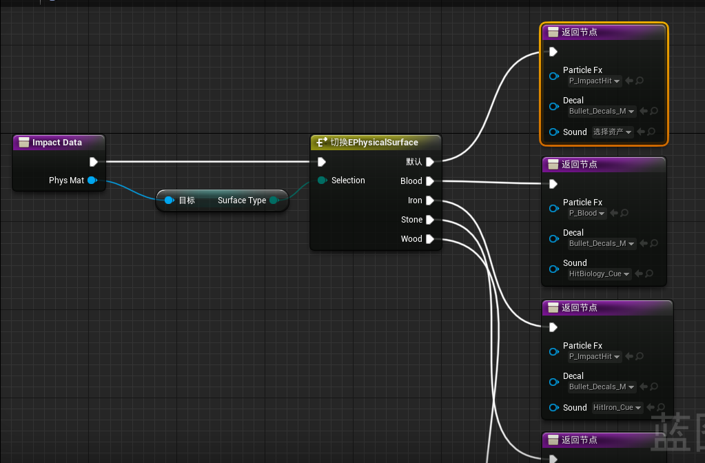Open P_ImpactHit dropdown in selected return node

595,81
